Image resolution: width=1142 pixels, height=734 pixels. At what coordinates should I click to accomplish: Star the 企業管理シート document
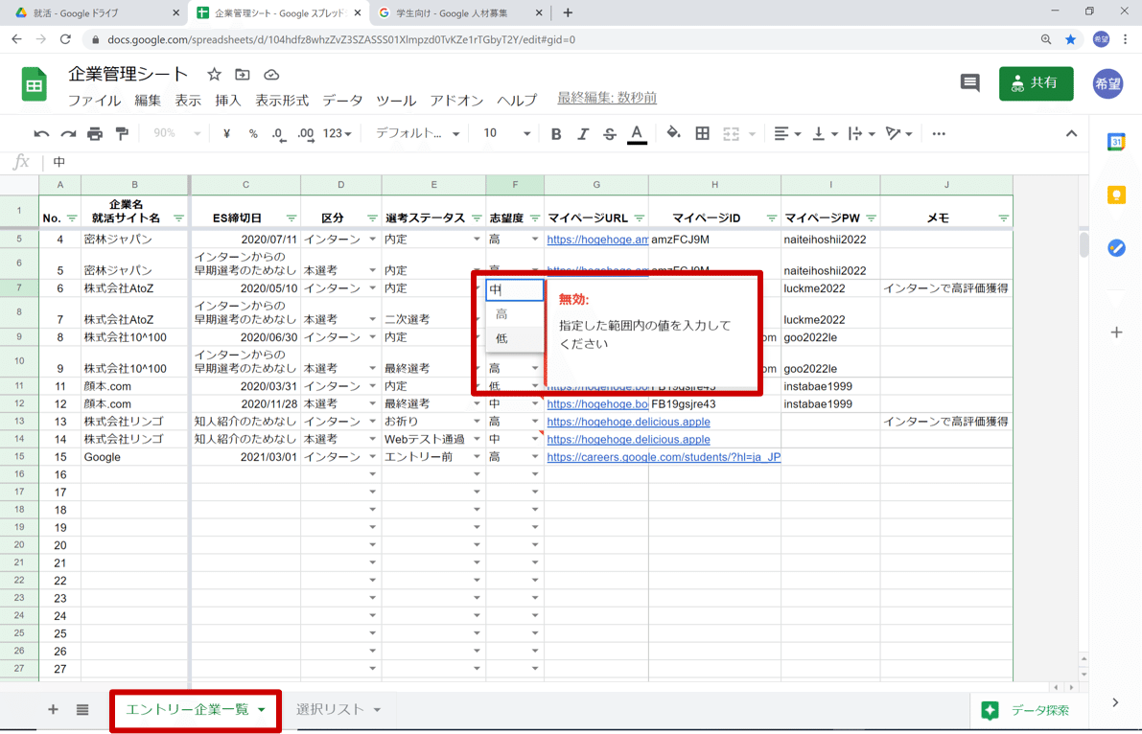[214, 75]
